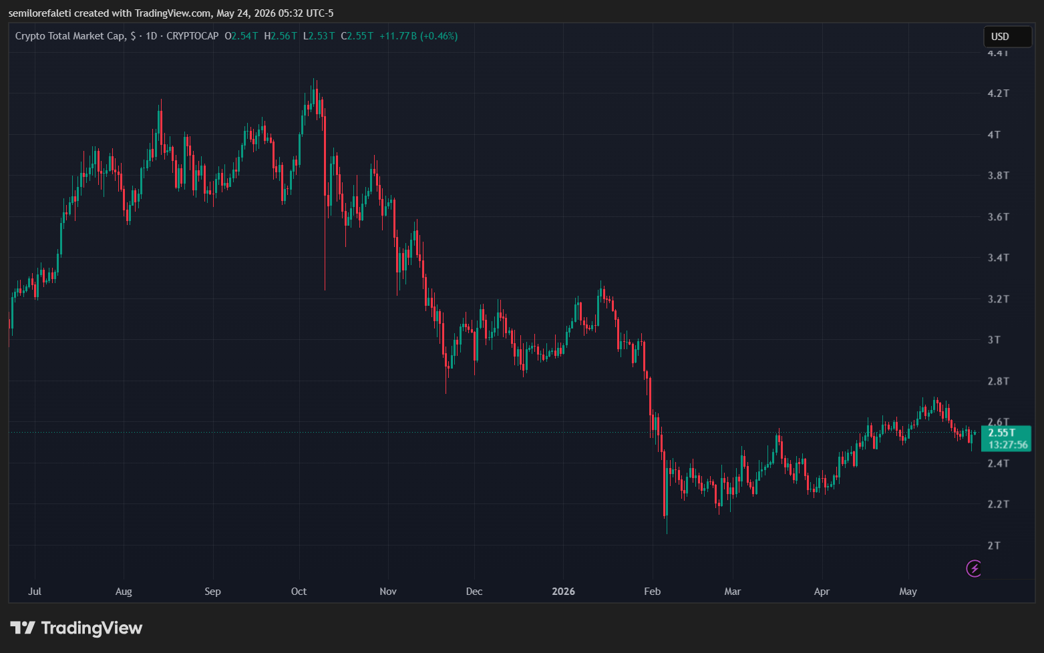Click the Crypto Total Market Cap, $ title
The image size is (1044, 653).
pyautogui.click(x=75, y=36)
